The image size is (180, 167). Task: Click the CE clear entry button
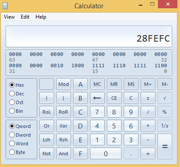click(x=114, y=98)
